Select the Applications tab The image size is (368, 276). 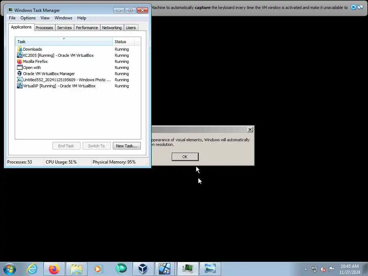click(21, 27)
